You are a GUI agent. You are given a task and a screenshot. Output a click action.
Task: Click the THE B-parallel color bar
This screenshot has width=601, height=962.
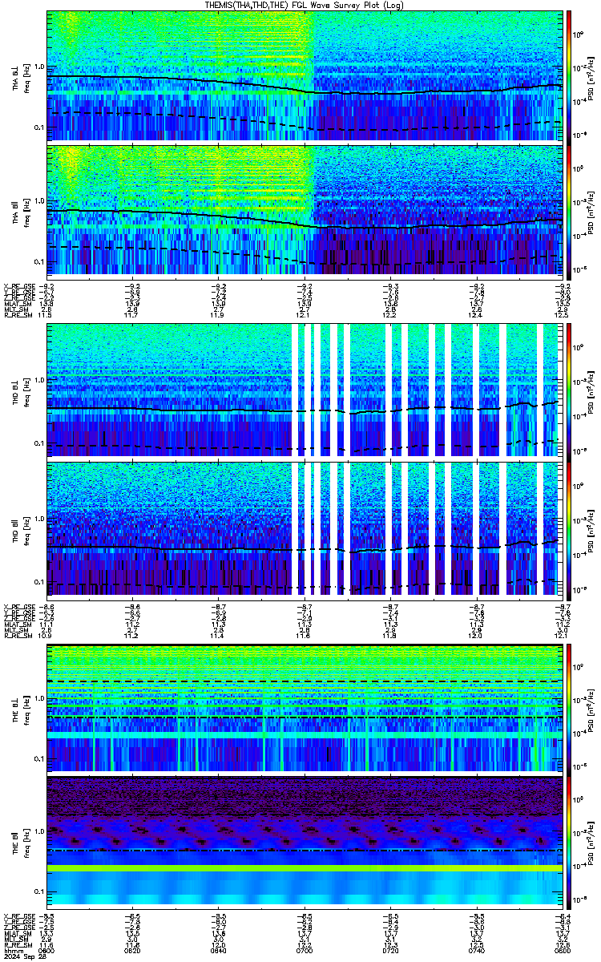click(x=569, y=842)
